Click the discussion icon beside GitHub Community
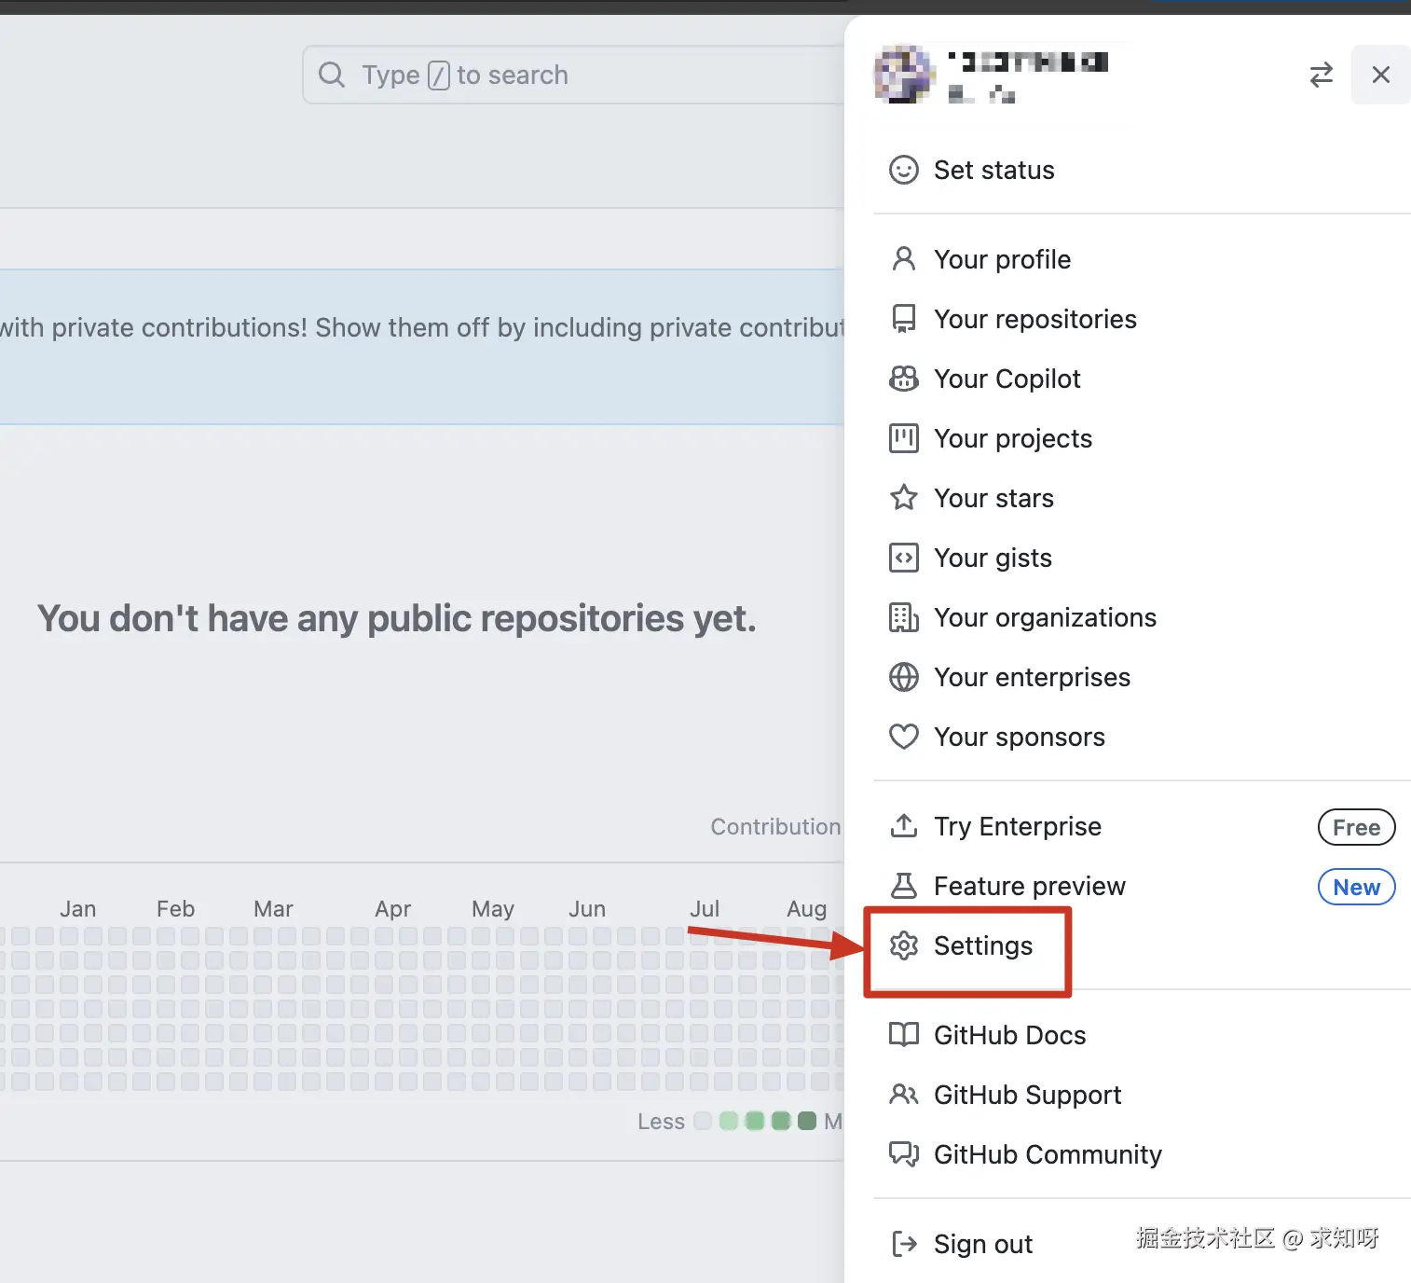1411x1283 pixels. click(x=903, y=1154)
